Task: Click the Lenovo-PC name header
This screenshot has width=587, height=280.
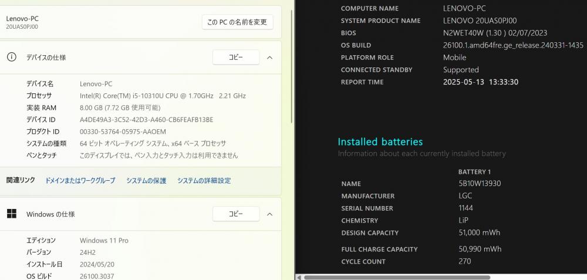Action: tap(22, 18)
